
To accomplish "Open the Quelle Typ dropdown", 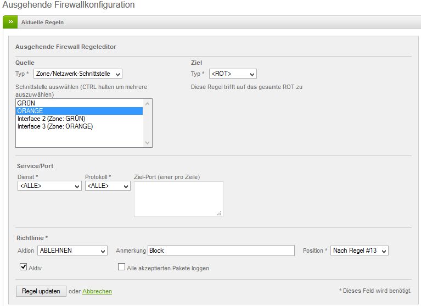I will pyautogui.click(x=77, y=74).
